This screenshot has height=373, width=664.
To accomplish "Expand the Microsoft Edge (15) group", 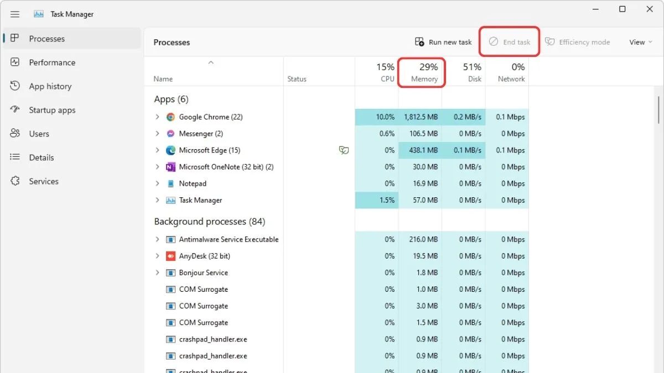I will [x=157, y=150].
